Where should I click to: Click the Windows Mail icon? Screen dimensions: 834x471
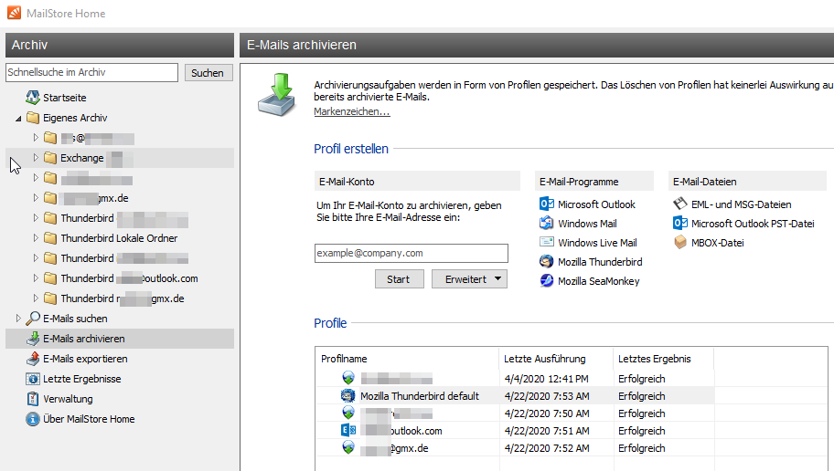pos(547,223)
